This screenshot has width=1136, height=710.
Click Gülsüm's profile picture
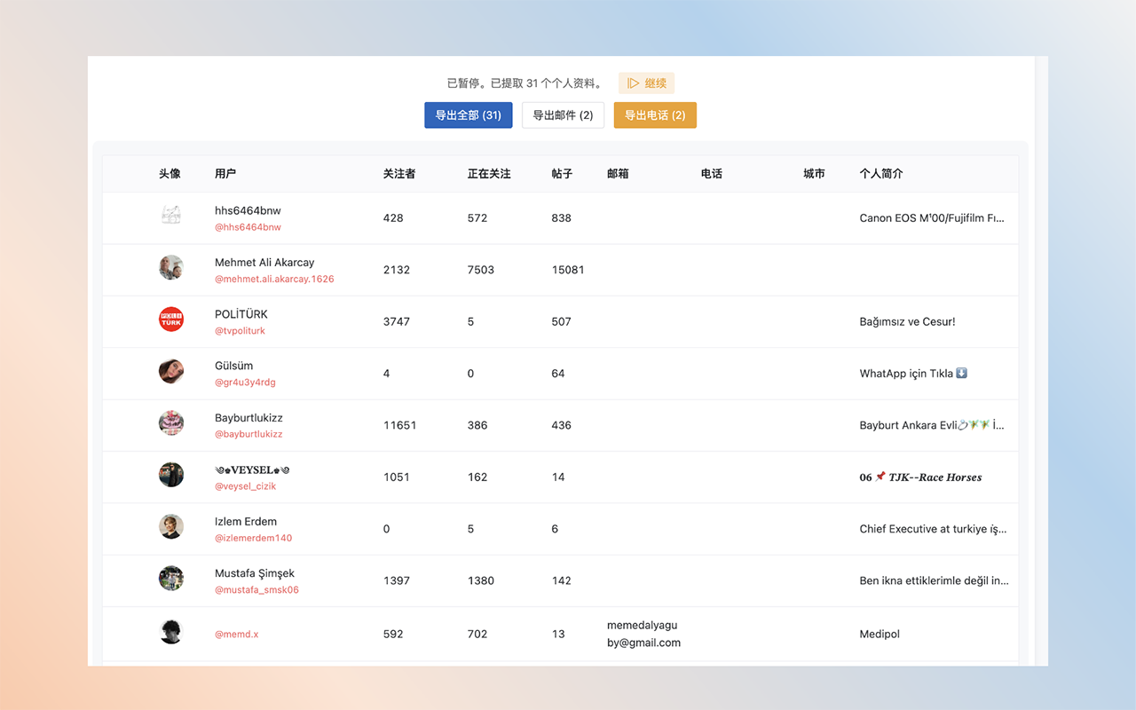(170, 372)
